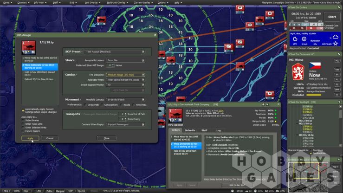Open the Direct Support Priority dropdown

click(125, 85)
